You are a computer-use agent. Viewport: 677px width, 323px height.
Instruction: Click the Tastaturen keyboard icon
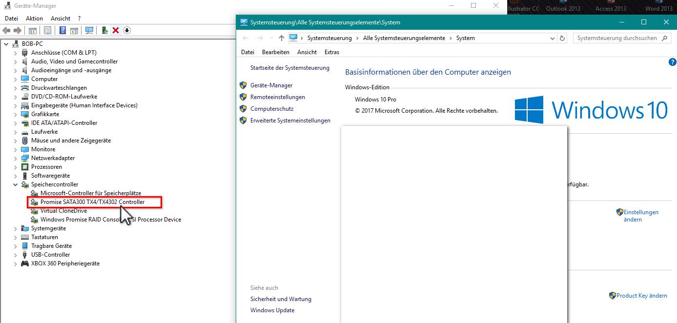coord(25,237)
